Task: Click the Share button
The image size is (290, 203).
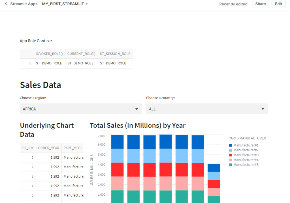Action: (x=260, y=4)
